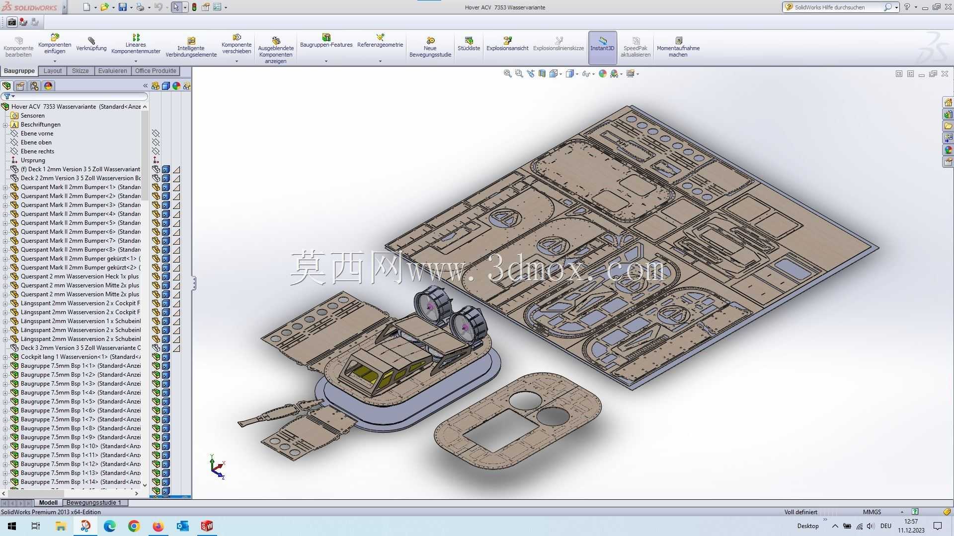Select the Komponenten einfügen tool
This screenshot has width=954, height=536.
55,44
